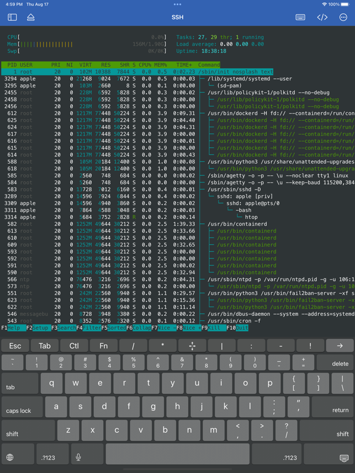Sort by the TIME+ column header
This screenshot has width=355, height=473.
[183, 65]
